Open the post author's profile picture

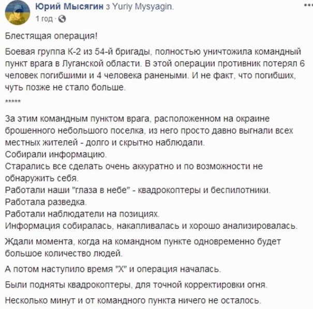tap(18, 12)
